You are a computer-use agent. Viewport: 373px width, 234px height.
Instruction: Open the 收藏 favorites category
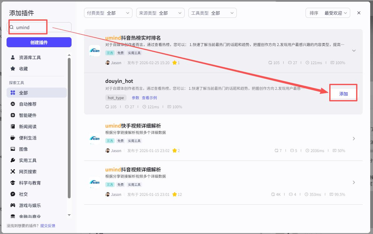click(x=37, y=69)
